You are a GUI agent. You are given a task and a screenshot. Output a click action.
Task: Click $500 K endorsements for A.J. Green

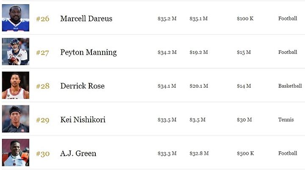[x=245, y=154]
